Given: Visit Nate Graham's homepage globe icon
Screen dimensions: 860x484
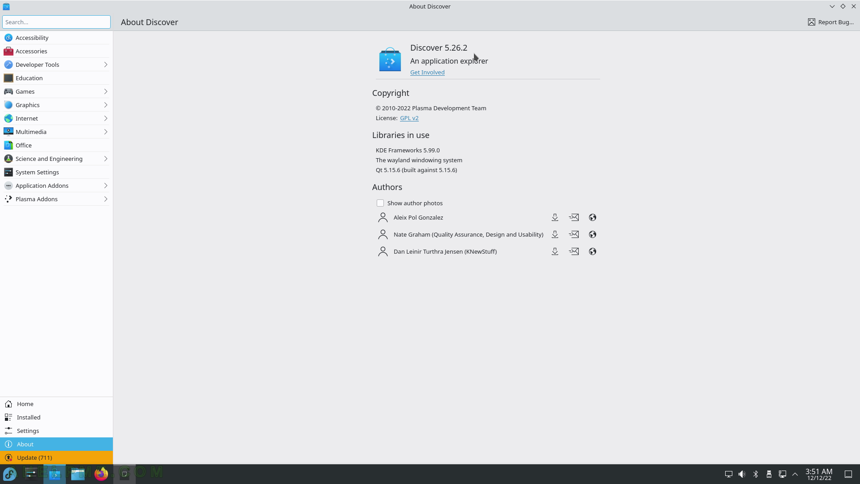Looking at the screenshot, I should pyautogui.click(x=593, y=234).
